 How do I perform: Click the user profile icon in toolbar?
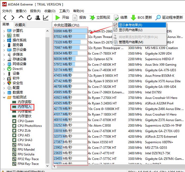tap(38, 17)
